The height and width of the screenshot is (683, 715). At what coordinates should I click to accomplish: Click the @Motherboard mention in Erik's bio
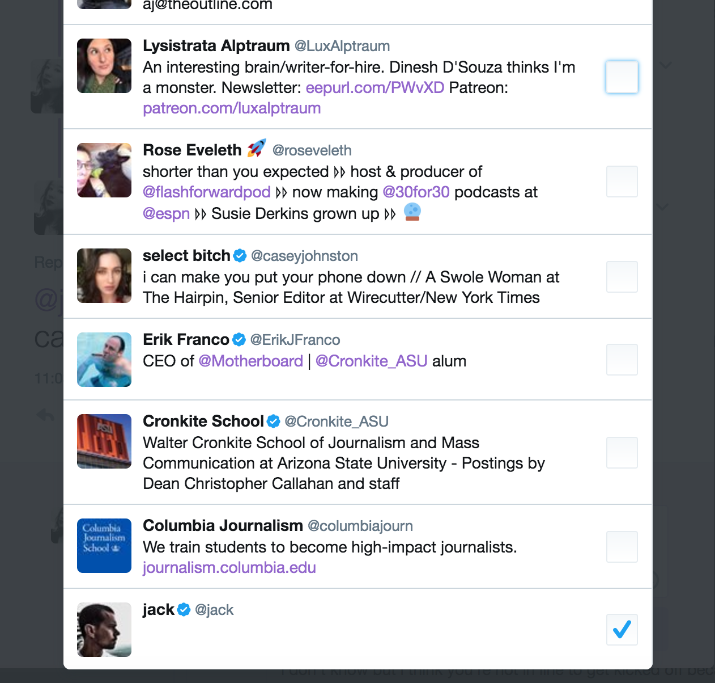(250, 361)
